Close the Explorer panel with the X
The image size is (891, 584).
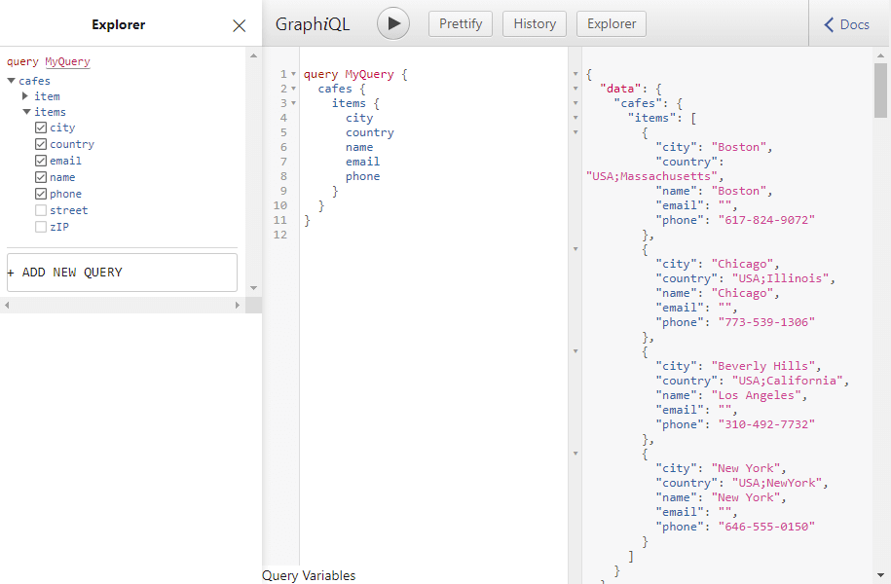tap(240, 25)
